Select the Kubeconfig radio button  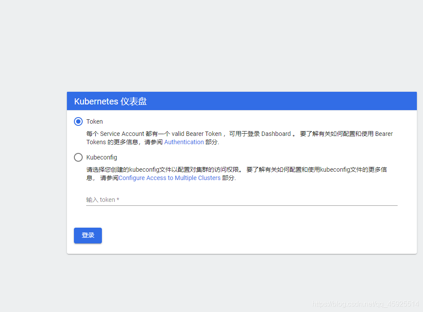coord(78,157)
